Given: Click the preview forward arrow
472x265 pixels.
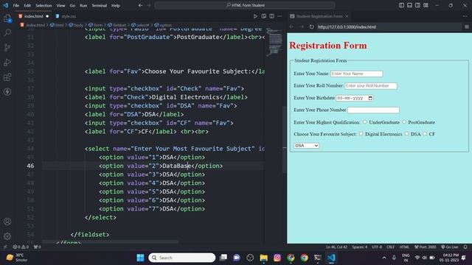Looking at the screenshot, I should (x=302, y=26).
